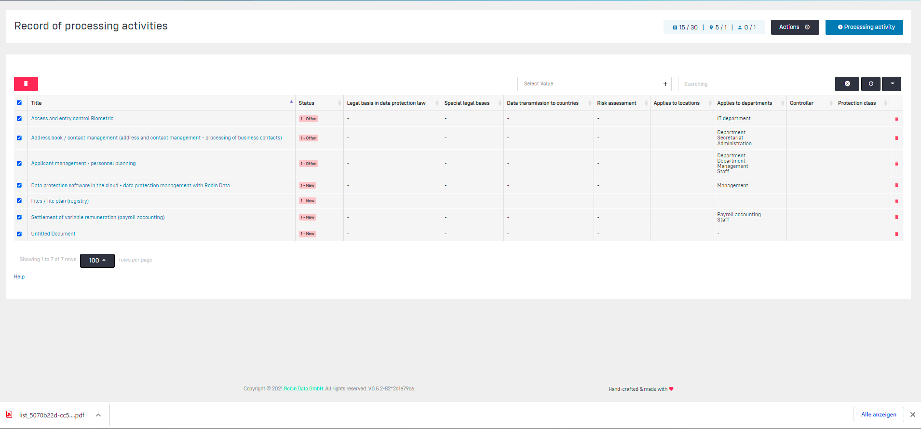Screen dimensions: 921x429
Task: Click the Processing activity button
Action: 864,27
